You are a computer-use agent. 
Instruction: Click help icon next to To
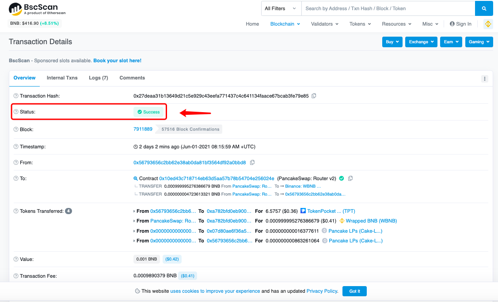[16, 178]
